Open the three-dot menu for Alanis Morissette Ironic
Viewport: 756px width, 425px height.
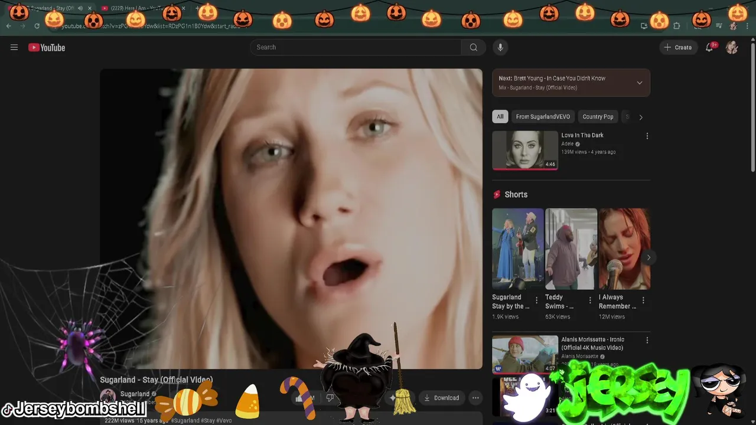pos(647,340)
